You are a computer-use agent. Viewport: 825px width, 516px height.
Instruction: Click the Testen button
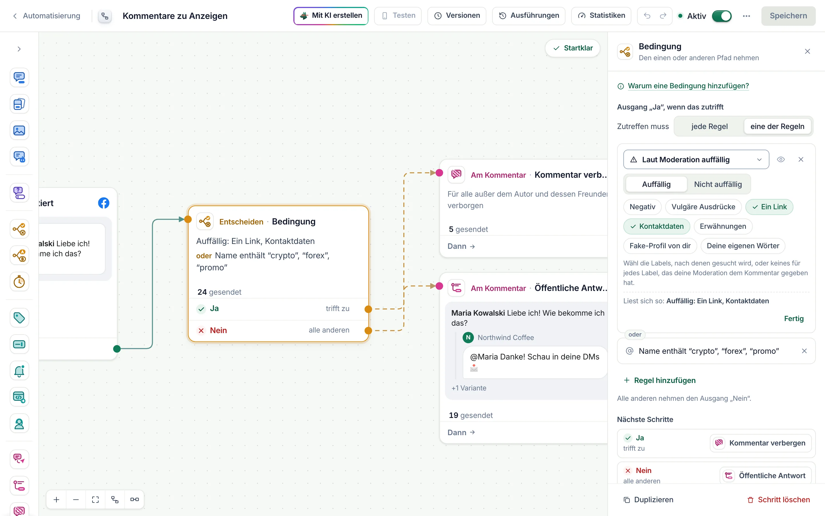[x=398, y=16]
